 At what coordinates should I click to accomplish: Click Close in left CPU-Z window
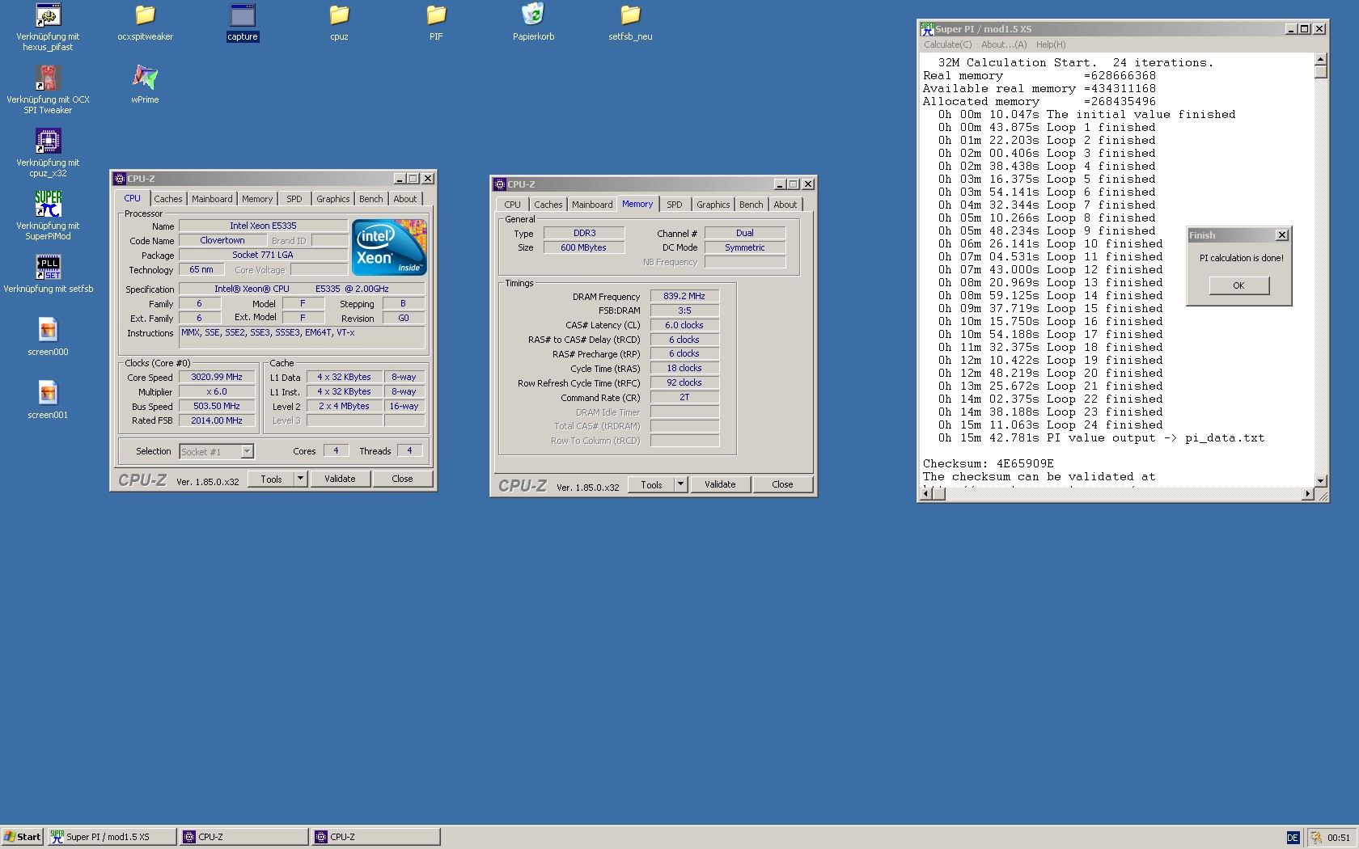pyautogui.click(x=402, y=479)
